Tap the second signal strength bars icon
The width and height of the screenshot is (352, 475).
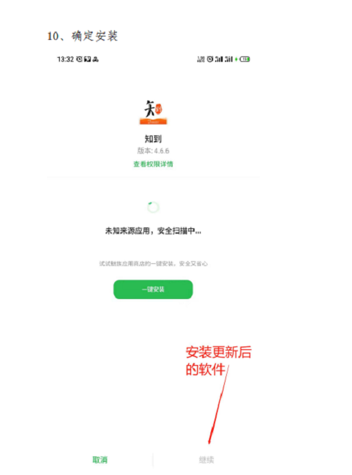pyautogui.click(x=229, y=59)
